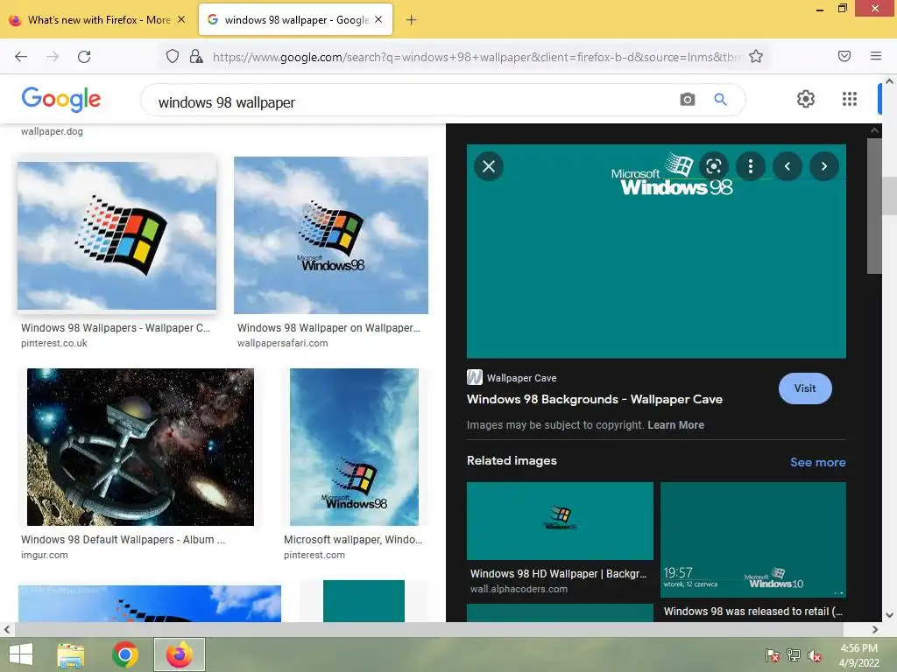This screenshot has width=897, height=672.
Task: Close the image preview panel
Action: (489, 166)
